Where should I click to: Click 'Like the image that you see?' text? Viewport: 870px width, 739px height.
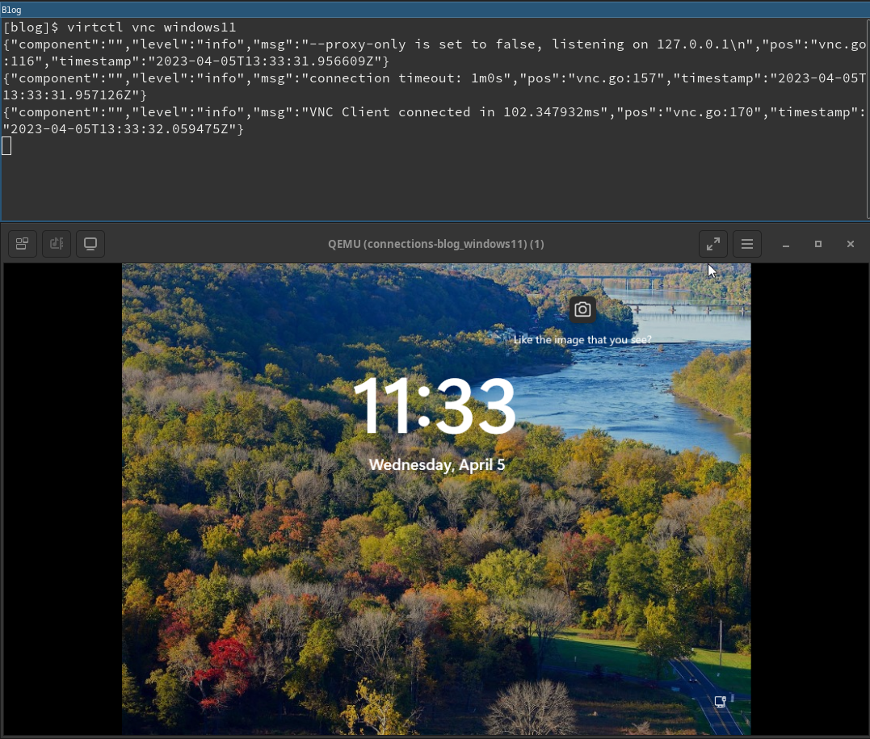click(582, 339)
